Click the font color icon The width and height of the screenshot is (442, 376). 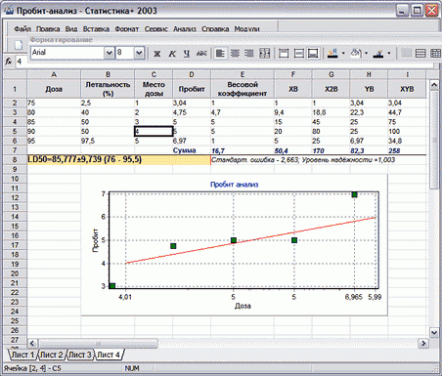click(x=332, y=54)
